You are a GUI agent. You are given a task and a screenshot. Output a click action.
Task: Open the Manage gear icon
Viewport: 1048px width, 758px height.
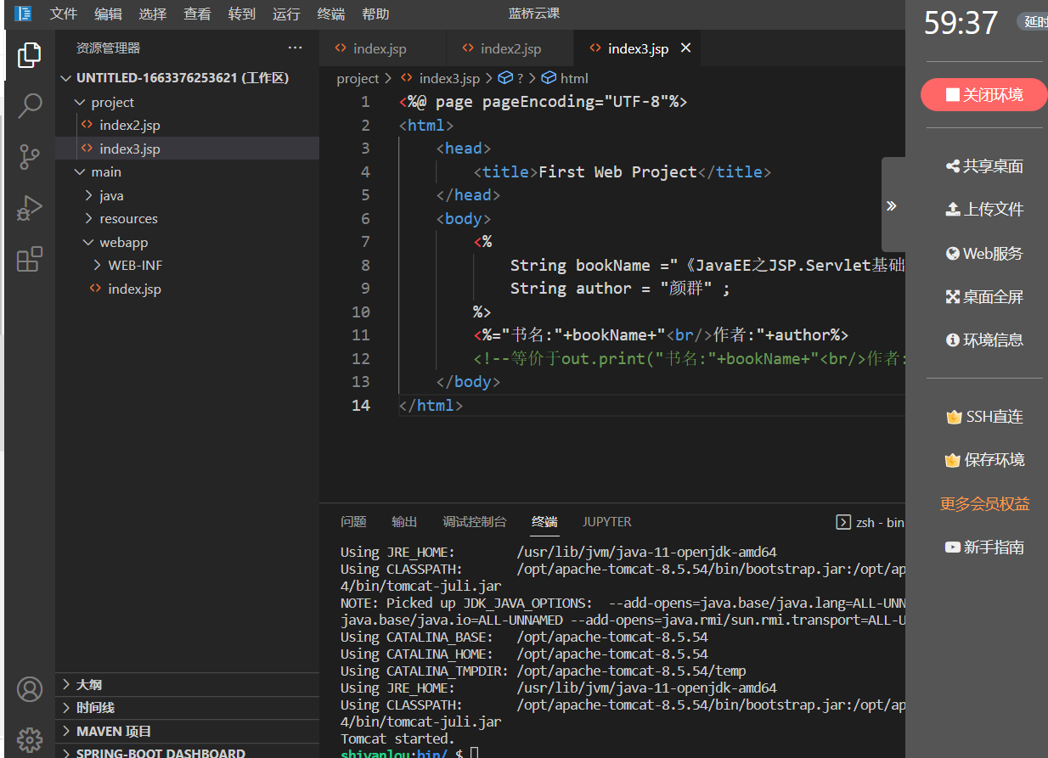(30, 739)
